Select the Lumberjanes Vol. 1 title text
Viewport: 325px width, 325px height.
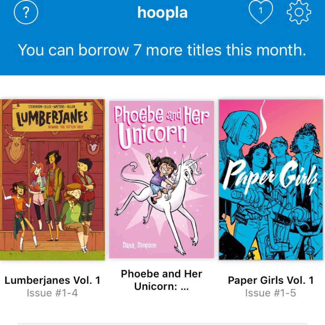[x=52, y=280]
